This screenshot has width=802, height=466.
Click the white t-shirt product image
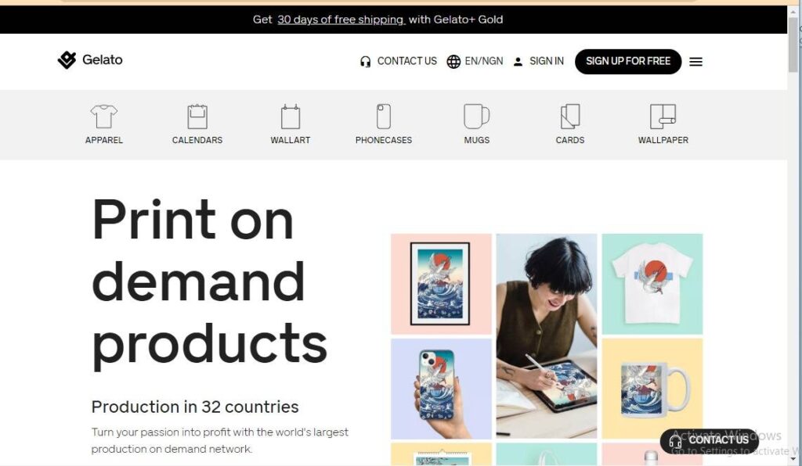click(x=652, y=284)
